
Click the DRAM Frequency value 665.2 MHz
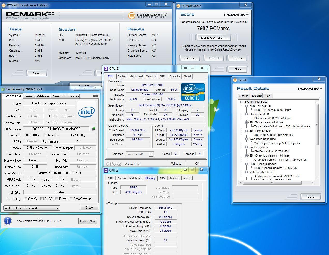(165, 208)
